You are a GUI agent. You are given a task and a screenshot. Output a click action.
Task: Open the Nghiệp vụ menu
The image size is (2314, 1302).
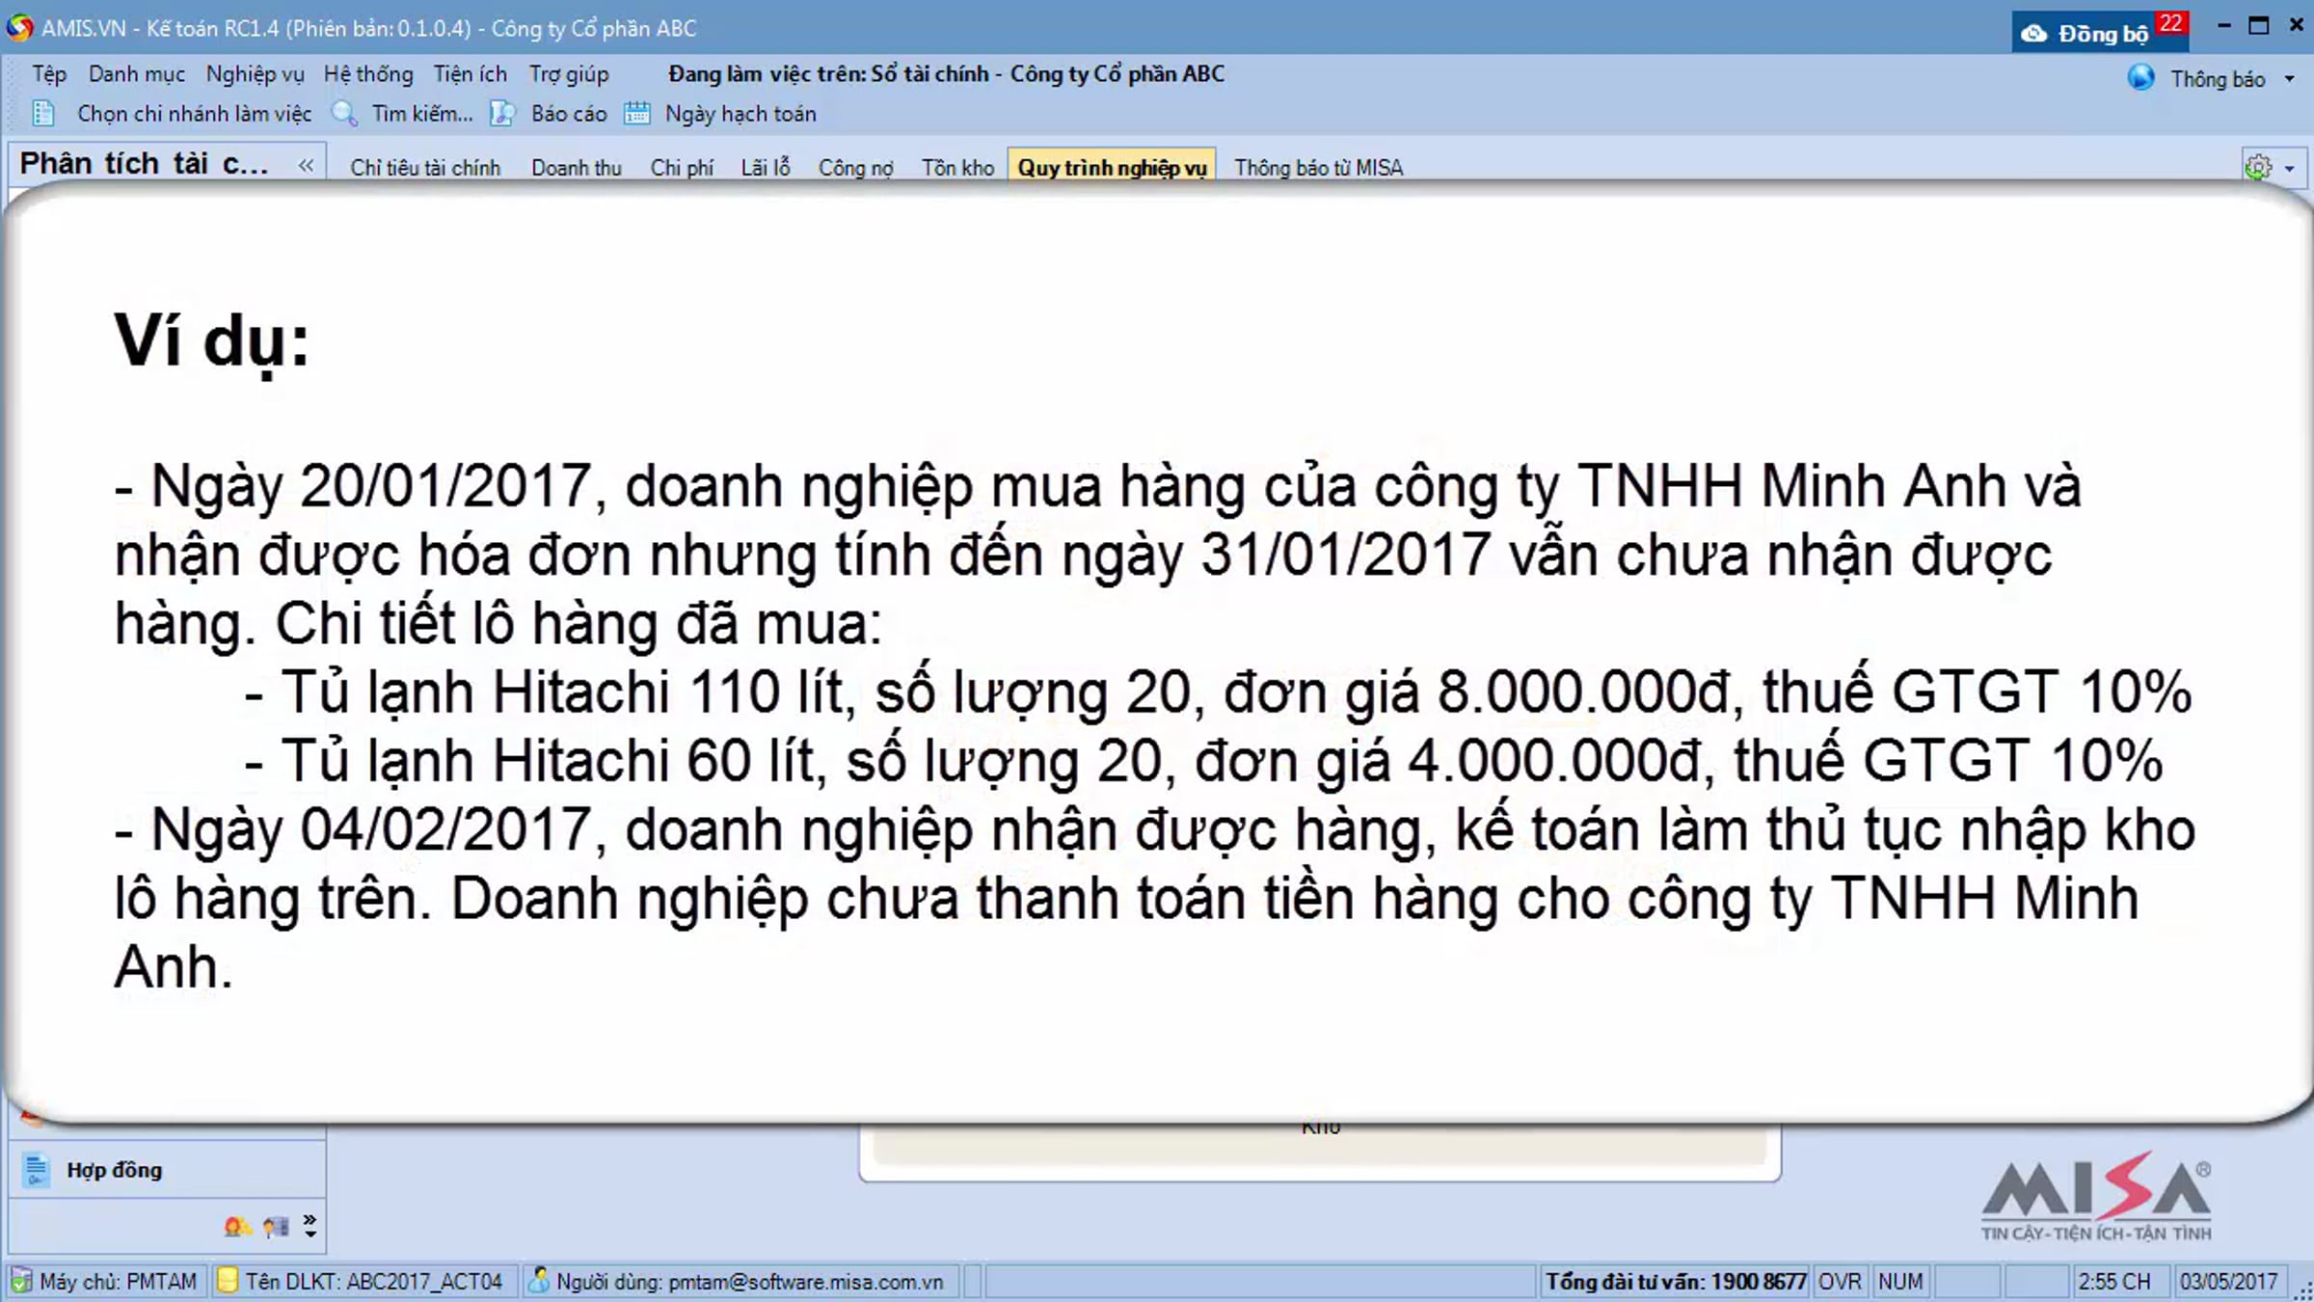click(256, 74)
